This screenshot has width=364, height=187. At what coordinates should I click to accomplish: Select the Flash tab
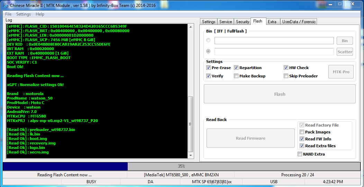tap(258, 21)
